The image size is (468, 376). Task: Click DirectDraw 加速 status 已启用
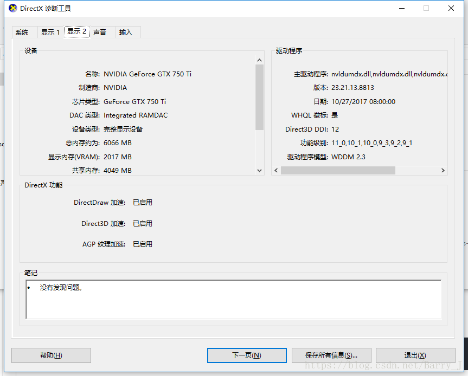coord(143,203)
